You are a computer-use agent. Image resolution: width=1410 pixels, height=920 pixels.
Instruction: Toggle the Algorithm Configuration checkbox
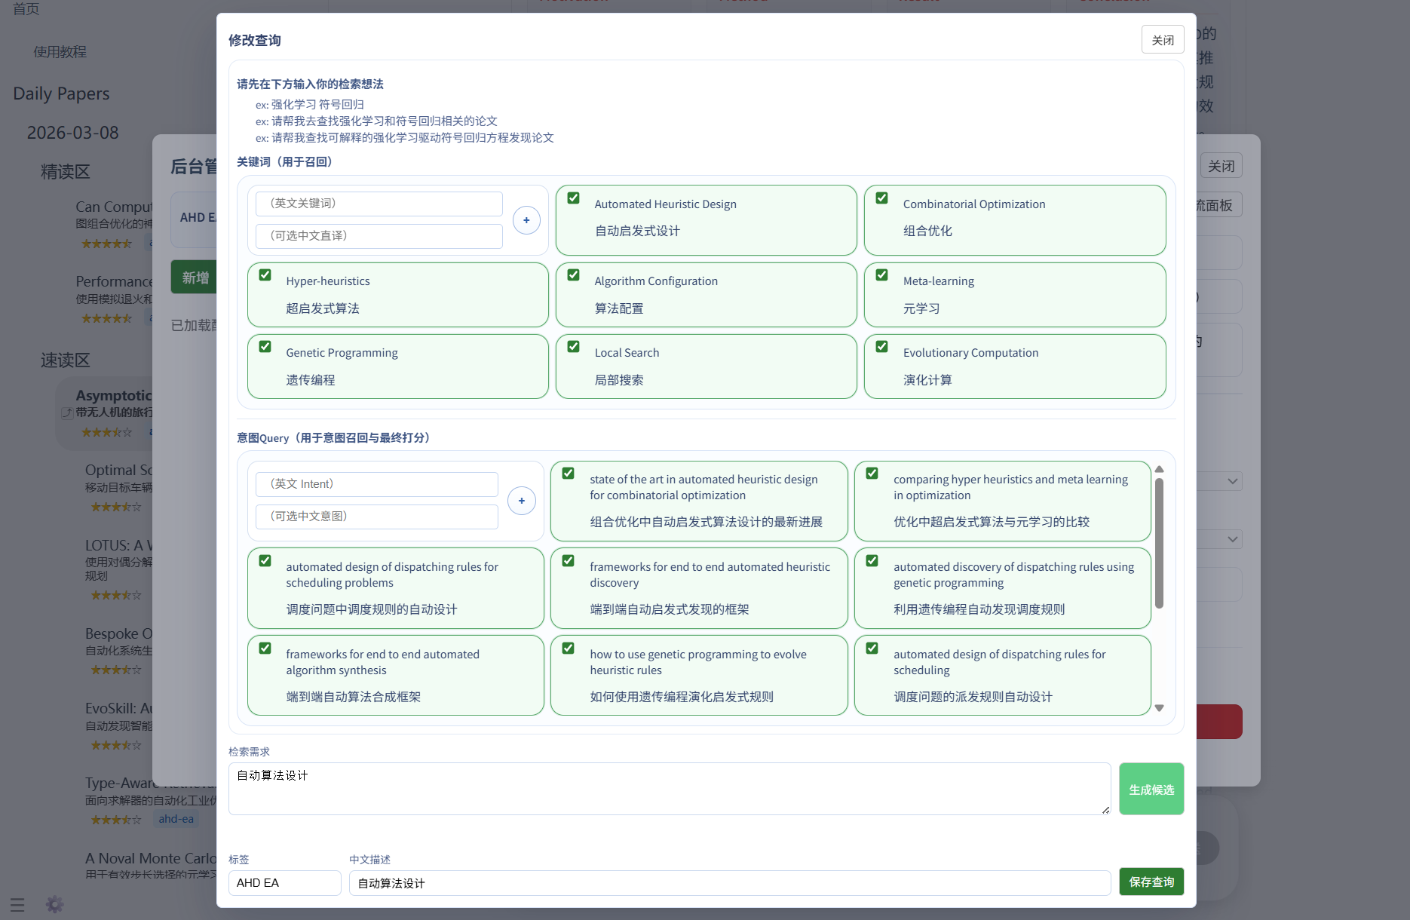click(x=574, y=275)
